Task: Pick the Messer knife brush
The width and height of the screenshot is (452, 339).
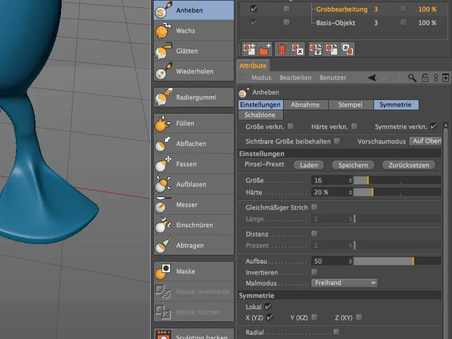Action: coord(194,205)
